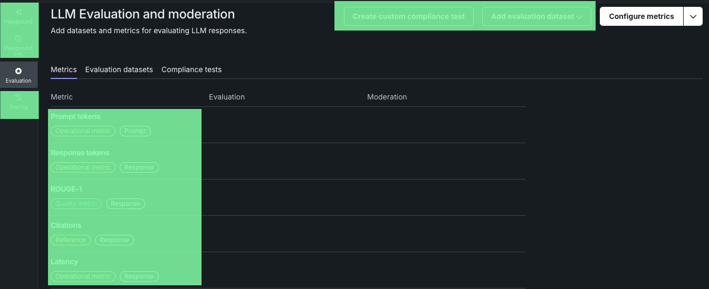
Task: Open the Playground sidebar icon
Action: click(18, 16)
